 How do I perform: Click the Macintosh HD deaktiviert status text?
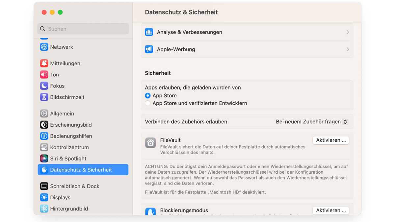pos(205,192)
